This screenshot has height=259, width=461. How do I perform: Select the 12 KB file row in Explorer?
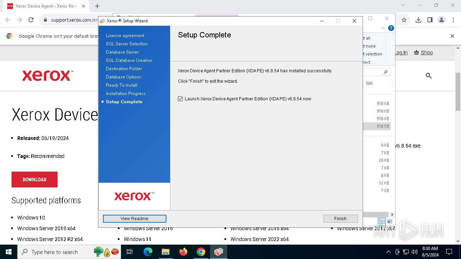click(x=377, y=183)
